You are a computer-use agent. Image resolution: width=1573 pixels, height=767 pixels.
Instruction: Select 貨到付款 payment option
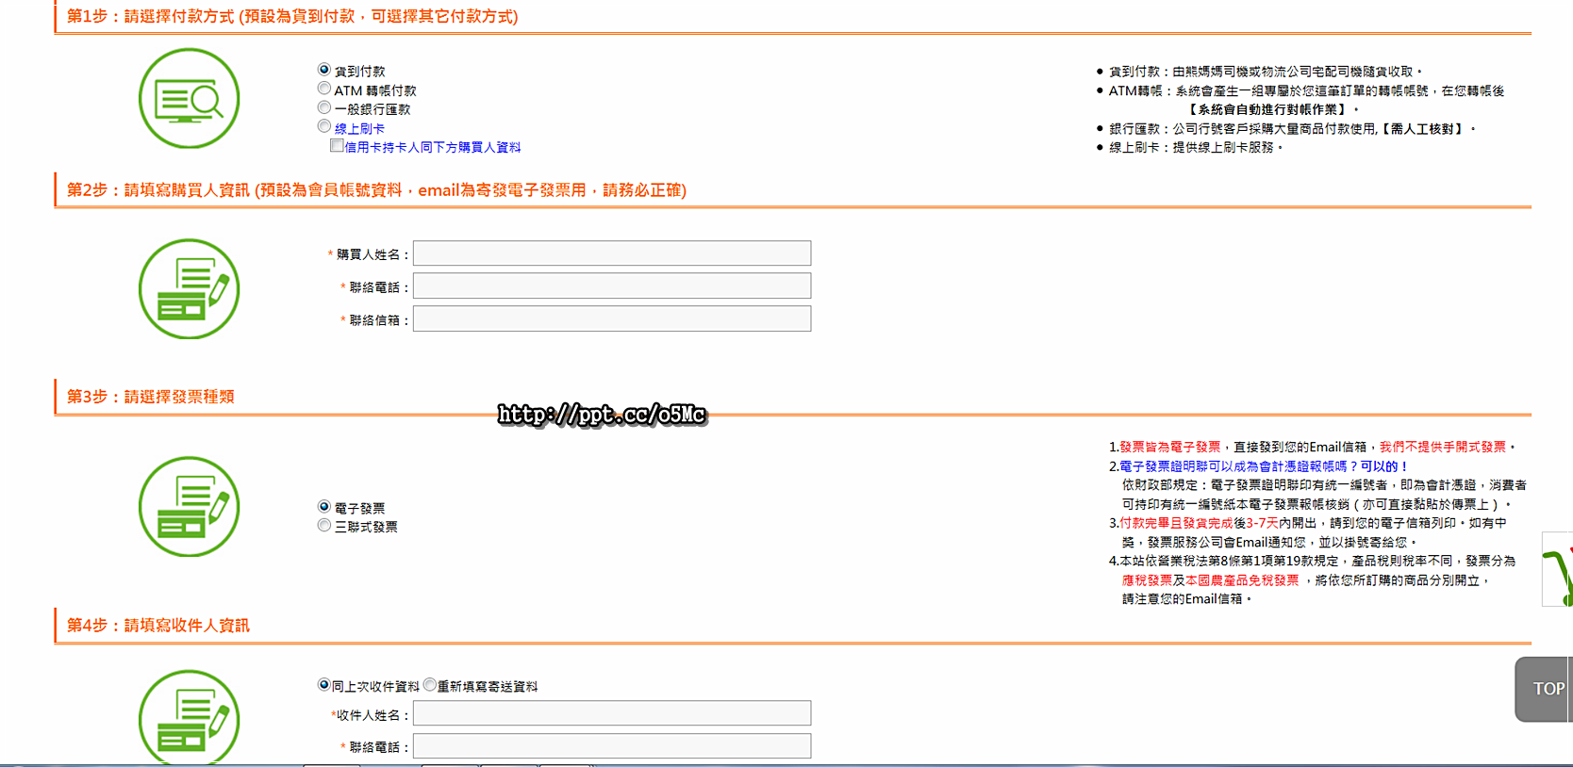pos(324,70)
